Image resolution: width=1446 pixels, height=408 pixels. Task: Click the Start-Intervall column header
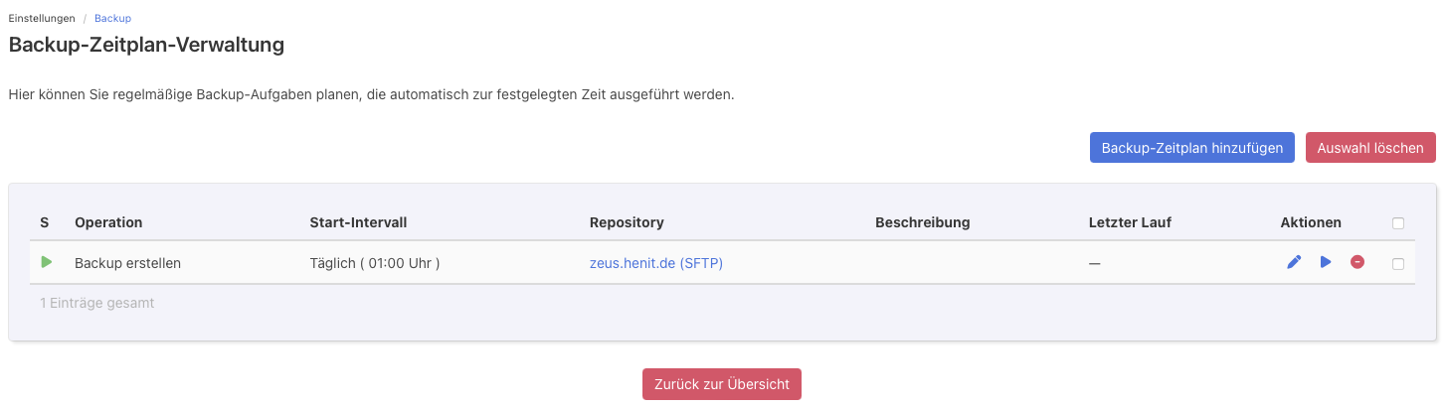pyautogui.click(x=358, y=222)
